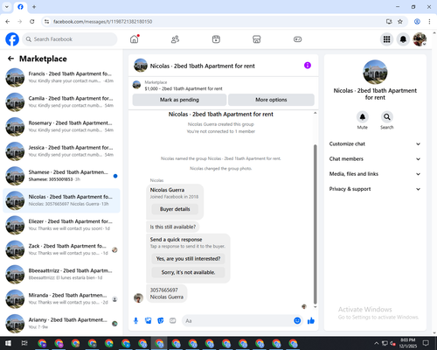Open taskbar clock showing 8:03 PM
437x350 pixels.
coord(407,343)
